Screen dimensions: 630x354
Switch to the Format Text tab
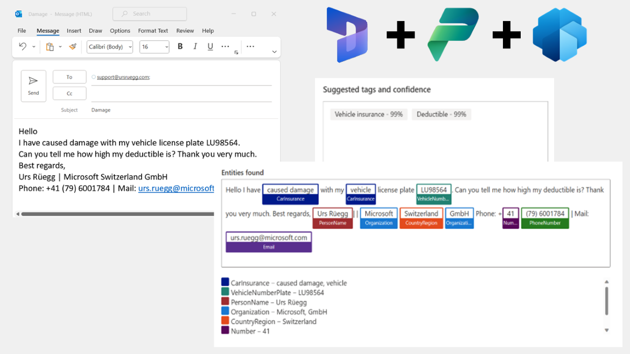point(153,31)
